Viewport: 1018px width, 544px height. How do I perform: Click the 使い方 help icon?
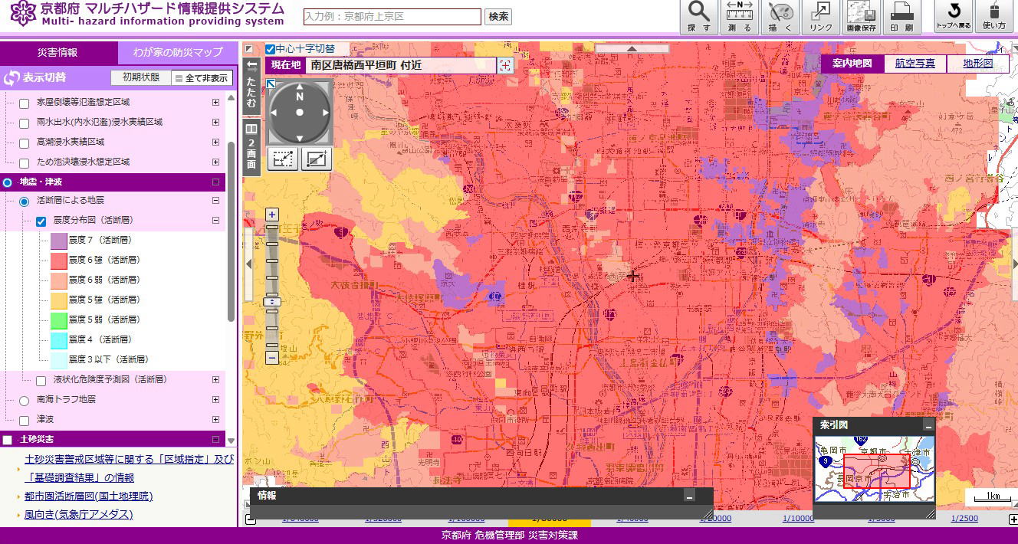coord(994,17)
